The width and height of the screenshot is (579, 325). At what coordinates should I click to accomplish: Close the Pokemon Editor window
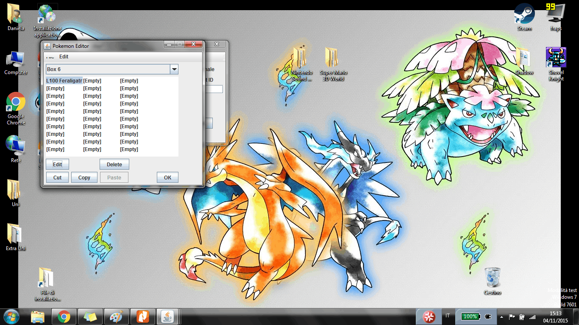(x=194, y=44)
